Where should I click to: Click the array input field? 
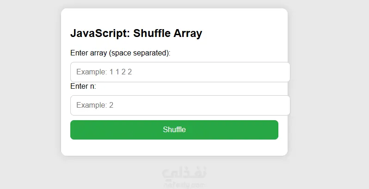coord(180,72)
